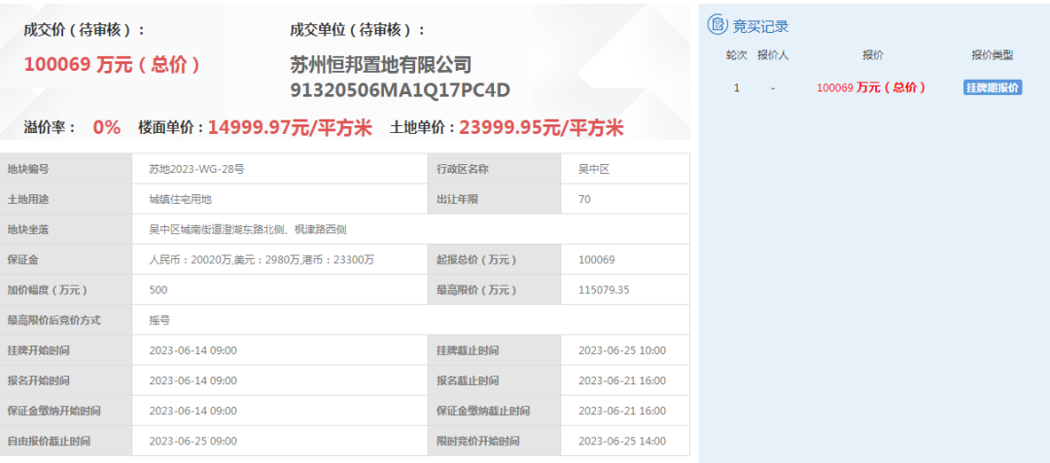This screenshot has height=463, width=1050.
Task: Click the 最高限价后竞价方式 label
Action: [53, 320]
